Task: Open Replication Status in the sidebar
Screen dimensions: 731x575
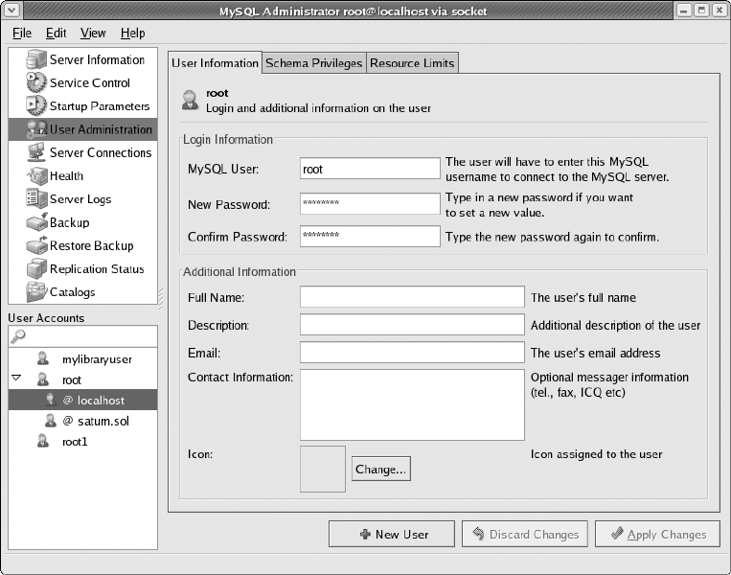Action: (97, 268)
